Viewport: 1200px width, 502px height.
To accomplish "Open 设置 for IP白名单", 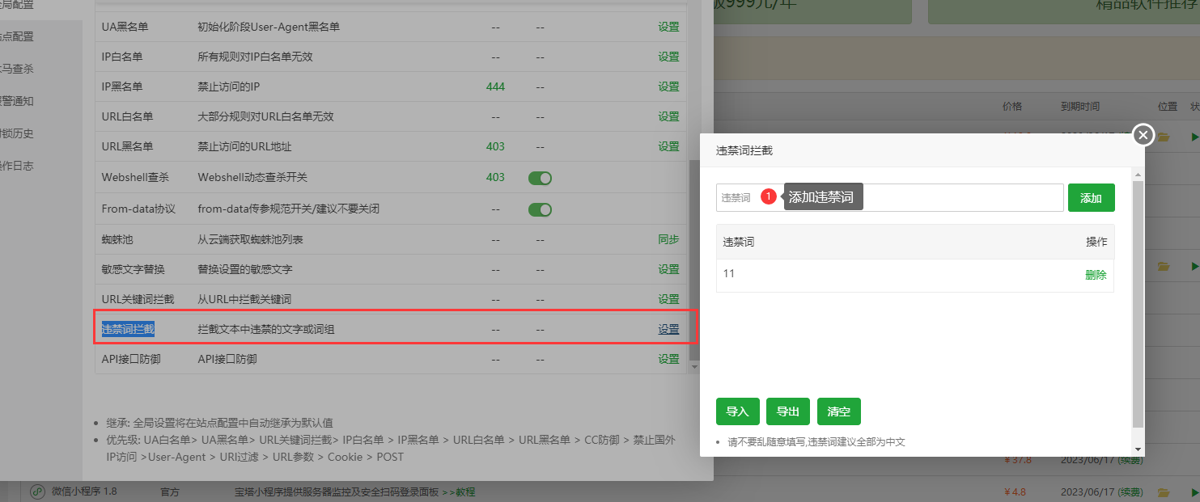I will (668, 57).
